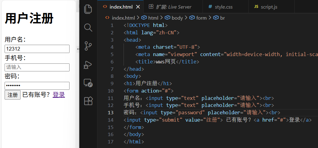The width and height of the screenshot is (318, 148).
Task: Open the Explorer files icon in the activity bar
Action: (x=88, y=9)
